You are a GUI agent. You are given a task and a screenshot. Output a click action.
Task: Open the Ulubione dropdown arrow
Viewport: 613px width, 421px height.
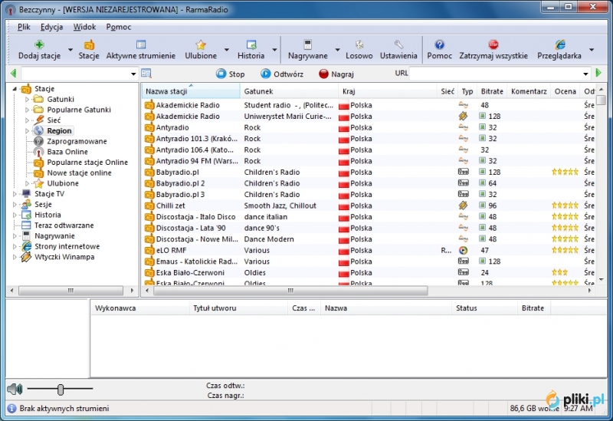(226, 50)
